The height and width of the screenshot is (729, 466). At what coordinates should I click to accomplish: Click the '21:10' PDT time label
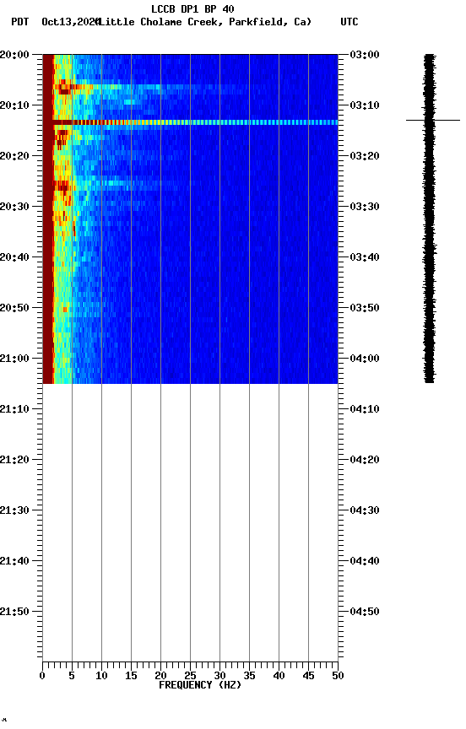click(x=14, y=409)
